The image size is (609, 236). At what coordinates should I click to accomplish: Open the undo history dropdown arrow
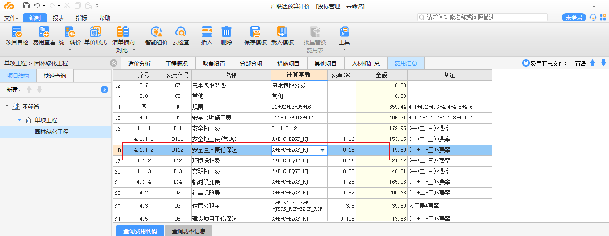click(x=44, y=6)
